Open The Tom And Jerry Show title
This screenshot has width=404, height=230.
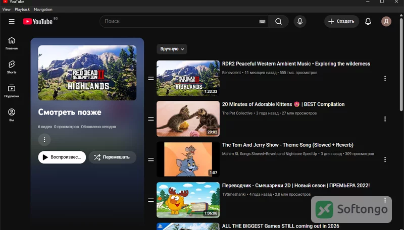287,145
